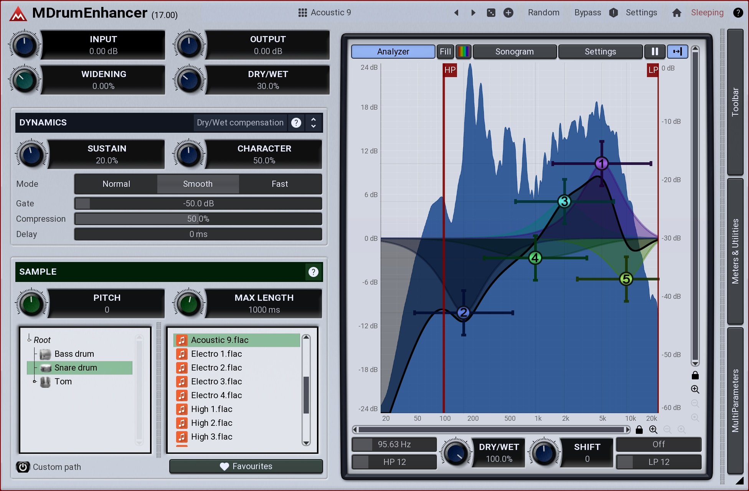The height and width of the screenshot is (491, 749).
Task: Select Electro 3.flac sample file
Action: 216,382
